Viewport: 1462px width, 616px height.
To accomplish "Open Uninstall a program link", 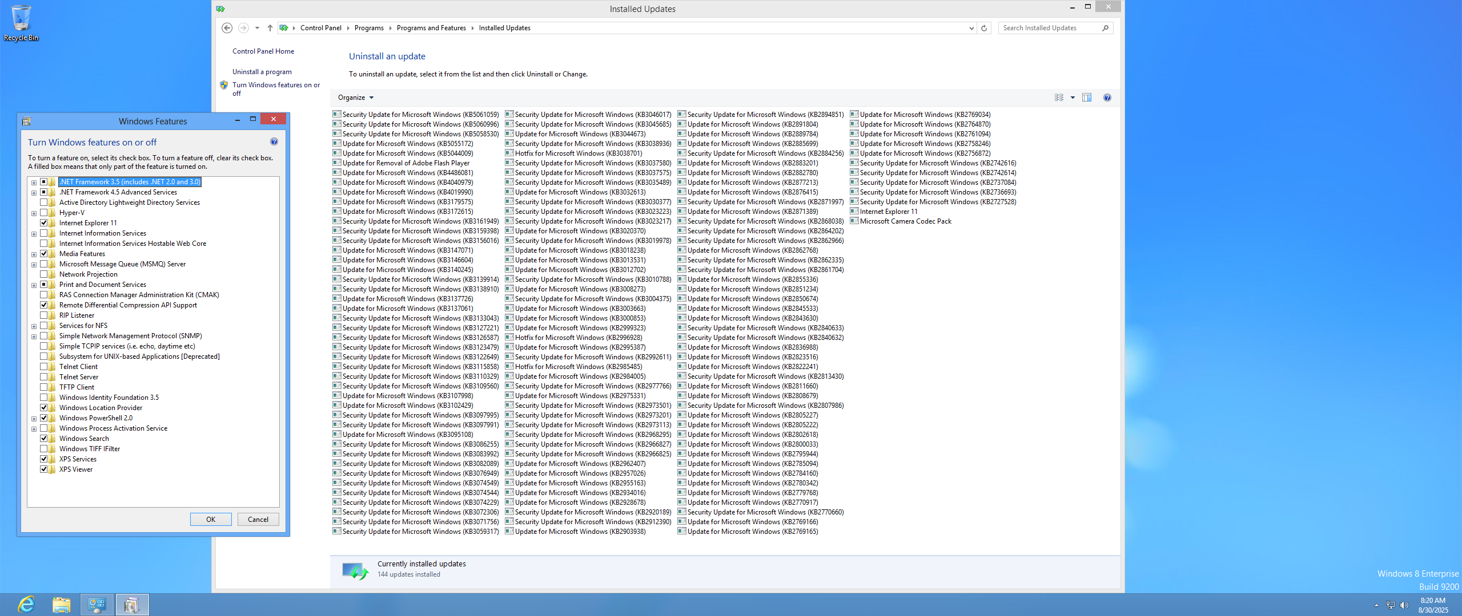I will (x=262, y=72).
